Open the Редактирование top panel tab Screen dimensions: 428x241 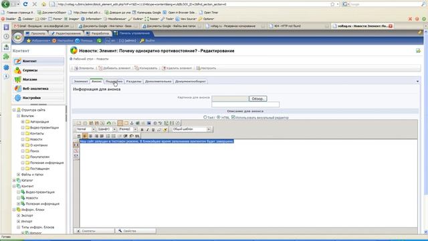(66, 33)
